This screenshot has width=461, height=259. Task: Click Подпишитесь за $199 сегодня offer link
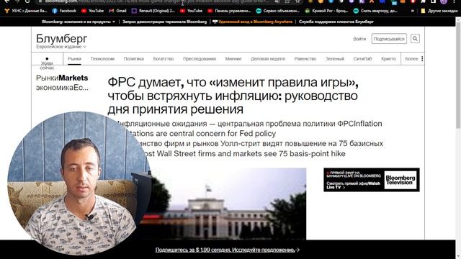pyautogui.click(x=228, y=250)
